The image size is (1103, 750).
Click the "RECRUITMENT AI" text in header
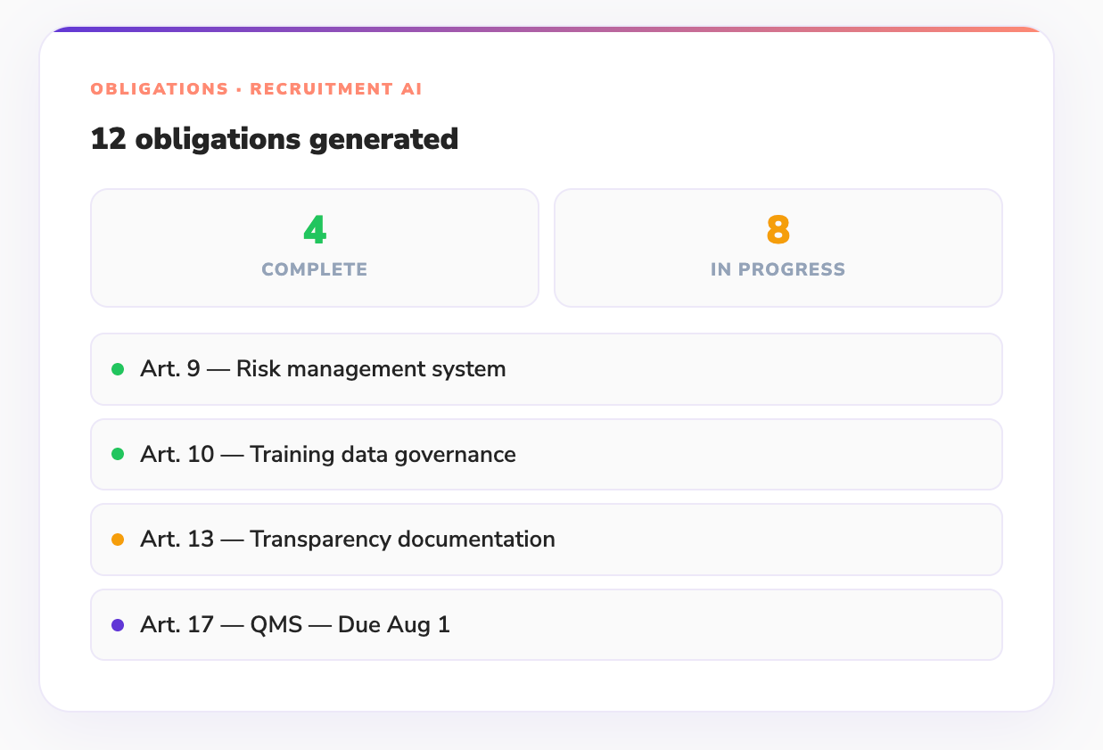point(336,89)
